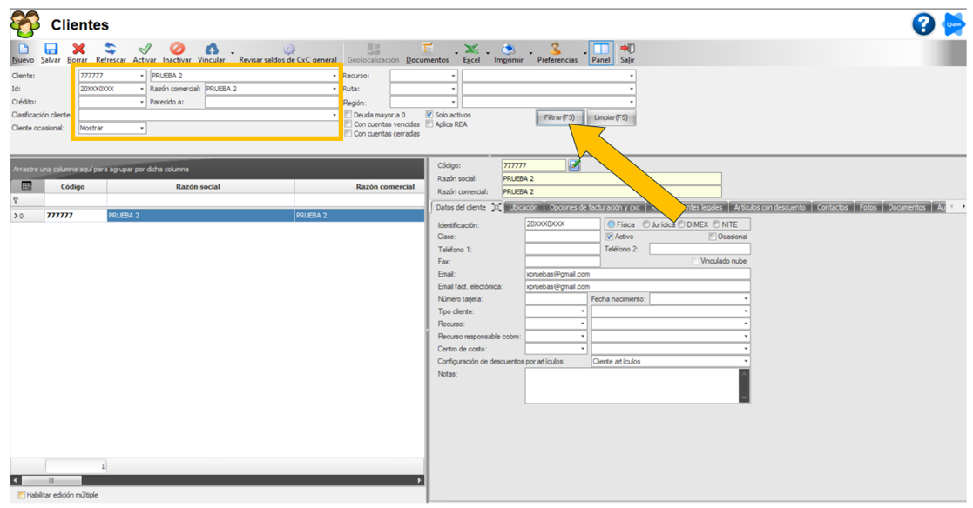Select the Jurídica radio button
This screenshot has height=508, width=973.
[x=646, y=224]
